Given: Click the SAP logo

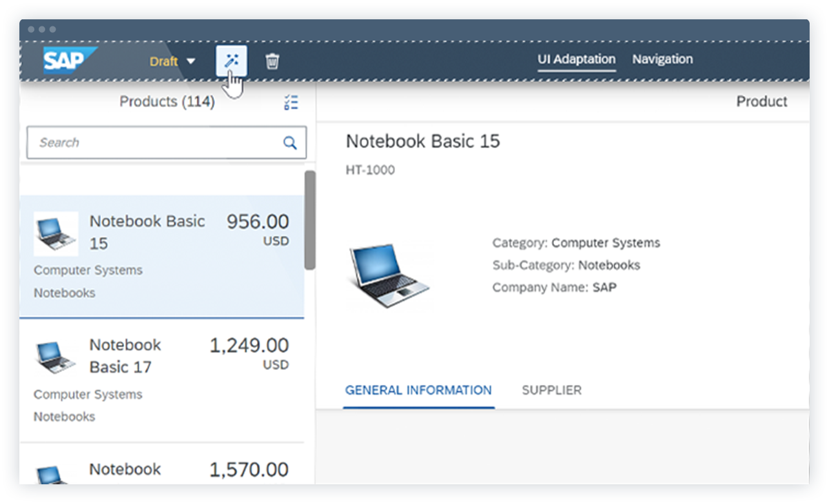Looking at the screenshot, I should pyautogui.click(x=67, y=59).
